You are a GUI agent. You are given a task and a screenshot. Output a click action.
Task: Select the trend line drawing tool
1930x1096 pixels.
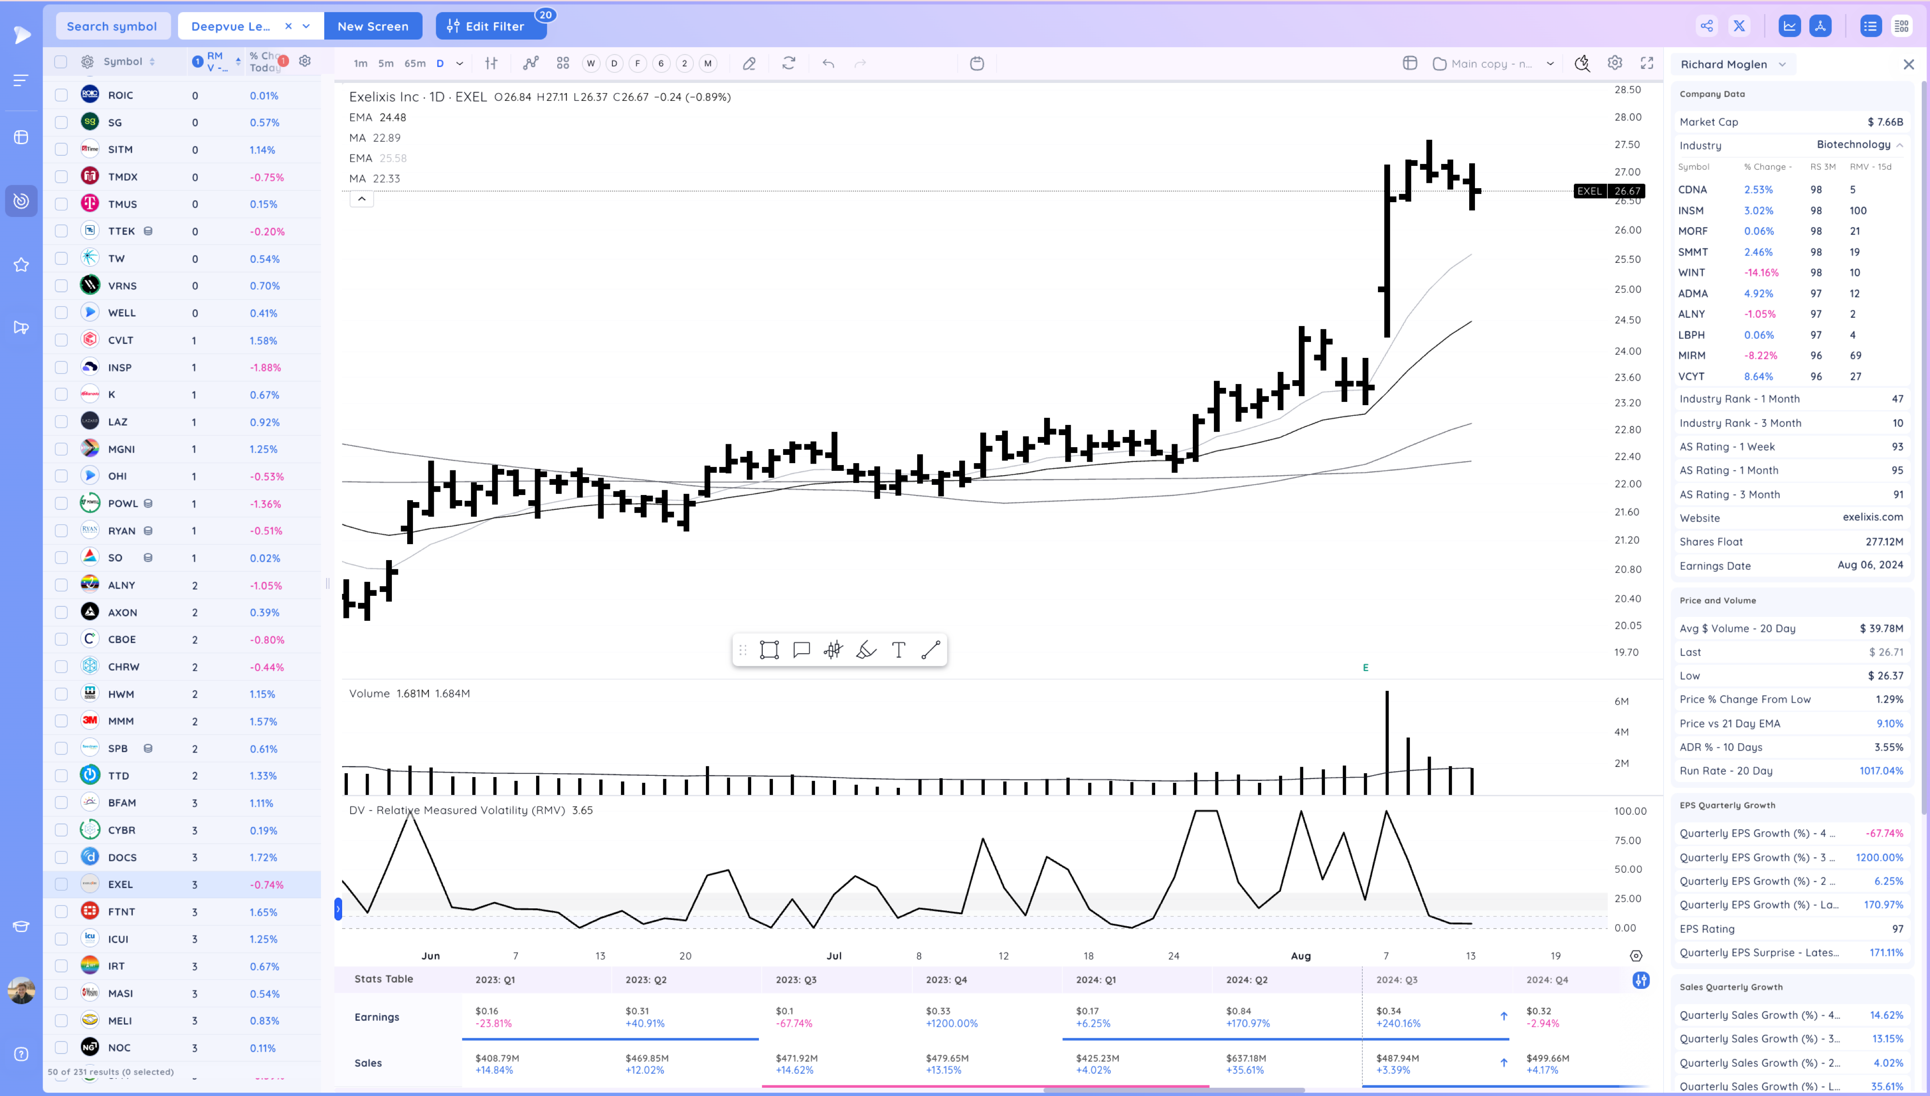pyautogui.click(x=930, y=650)
